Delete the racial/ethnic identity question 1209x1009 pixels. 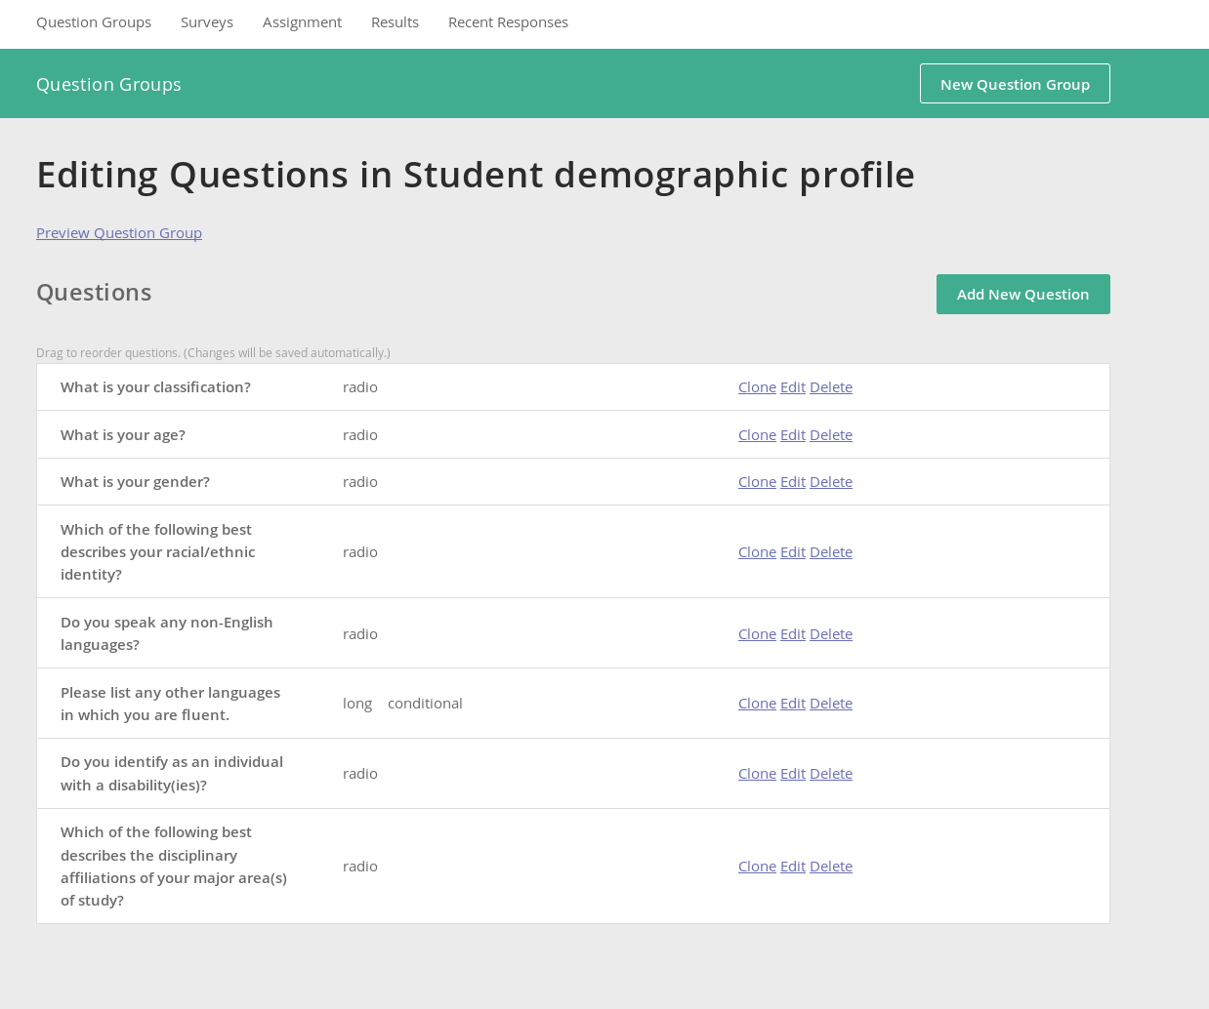pos(831,551)
